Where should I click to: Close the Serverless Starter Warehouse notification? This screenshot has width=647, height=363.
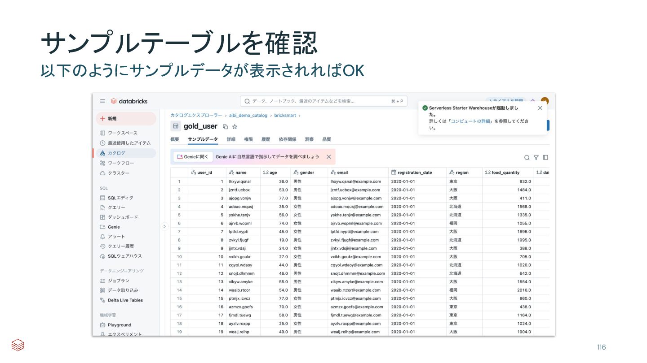point(540,108)
